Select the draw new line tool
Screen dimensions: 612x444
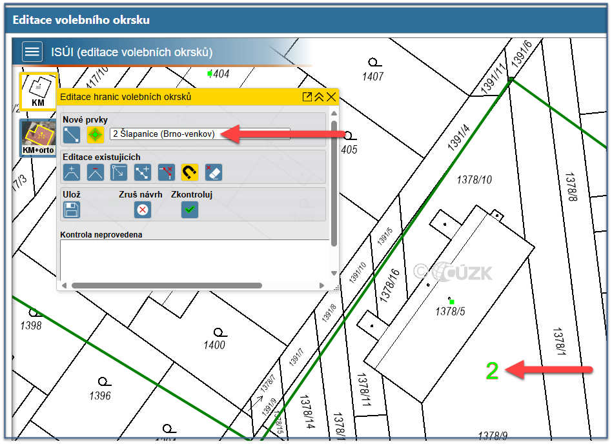click(x=71, y=134)
